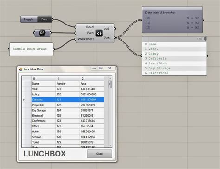Click the Sample Room Areas text panel
The width and height of the screenshot is (220, 169).
pyautogui.click(x=31, y=49)
